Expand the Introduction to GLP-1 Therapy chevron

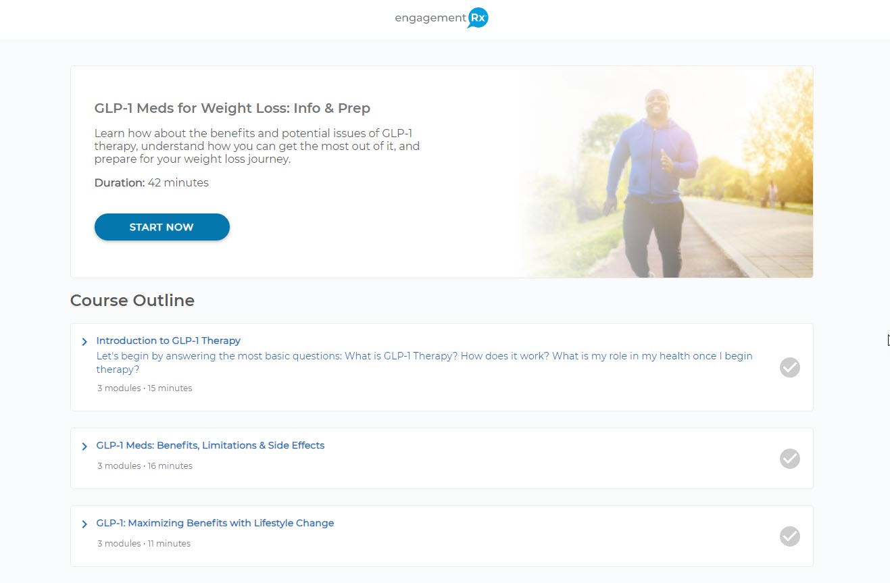click(84, 342)
